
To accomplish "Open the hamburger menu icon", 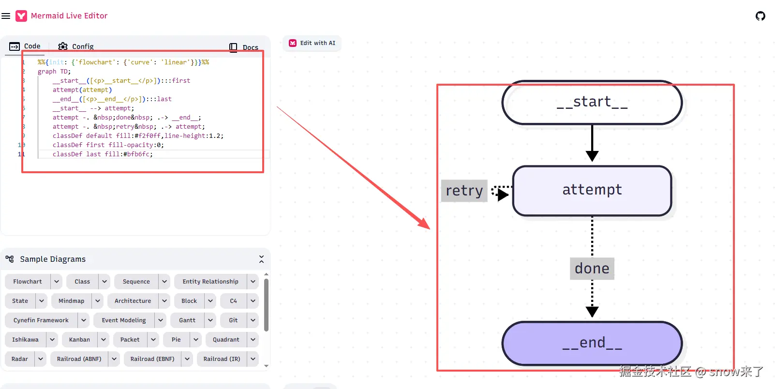I will [6, 16].
